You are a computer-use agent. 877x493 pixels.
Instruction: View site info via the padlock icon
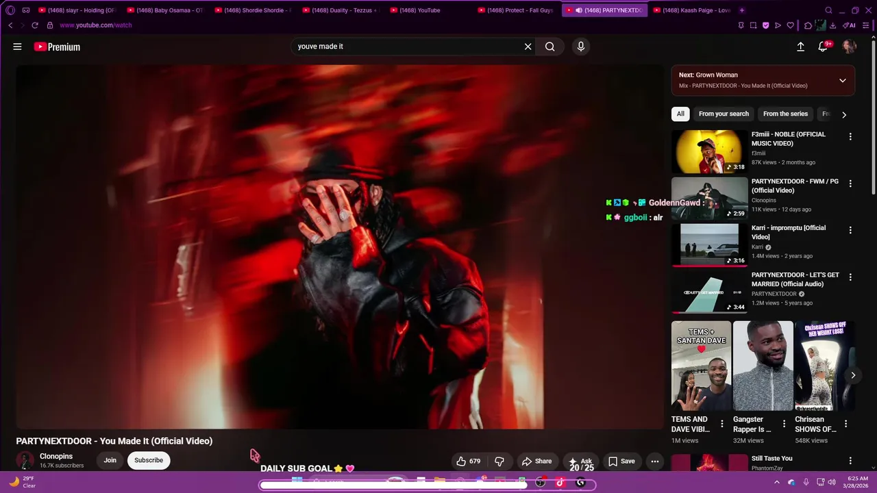click(x=49, y=25)
